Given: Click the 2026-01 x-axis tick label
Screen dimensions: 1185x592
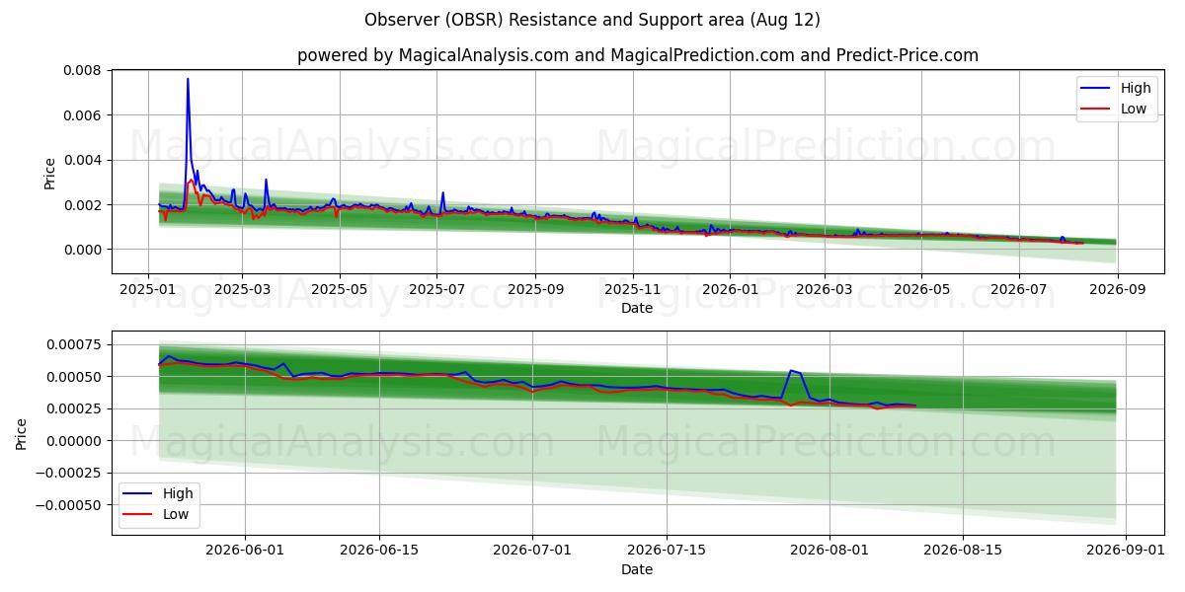Looking at the screenshot, I should tap(730, 289).
